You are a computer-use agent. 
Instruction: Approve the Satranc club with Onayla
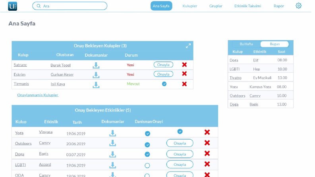pyautogui.click(x=163, y=65)
